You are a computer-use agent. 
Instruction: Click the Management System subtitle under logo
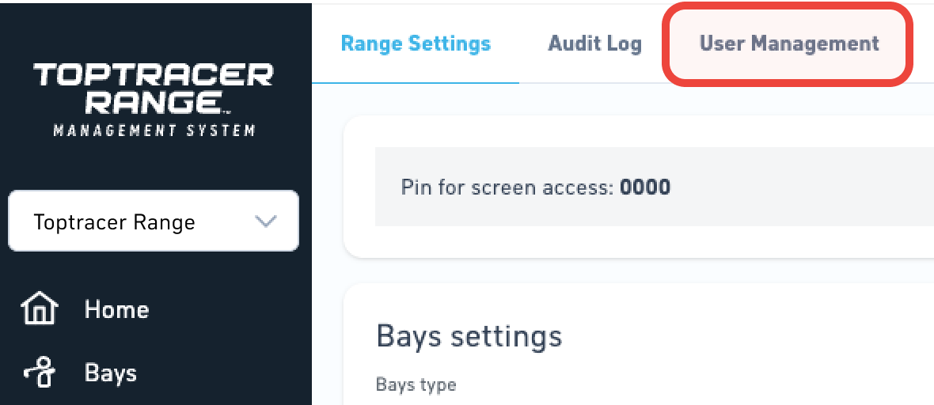coord(154,130)
